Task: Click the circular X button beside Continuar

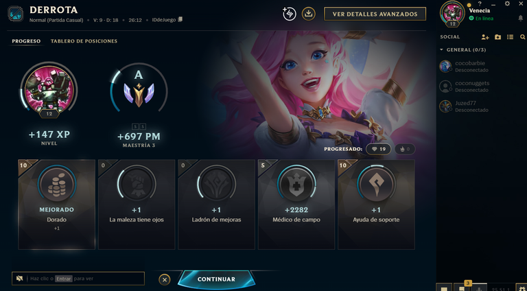Action: (165, 279)
